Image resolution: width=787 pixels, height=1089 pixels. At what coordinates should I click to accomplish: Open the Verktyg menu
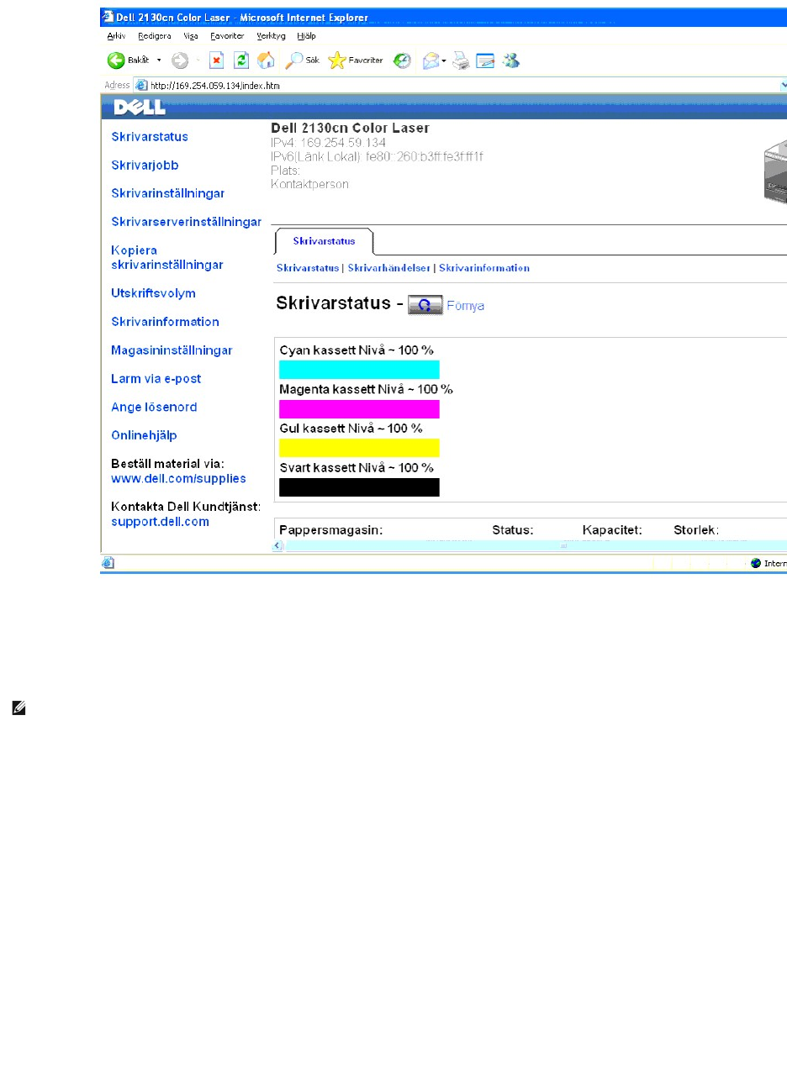click(x=271, y=36)
